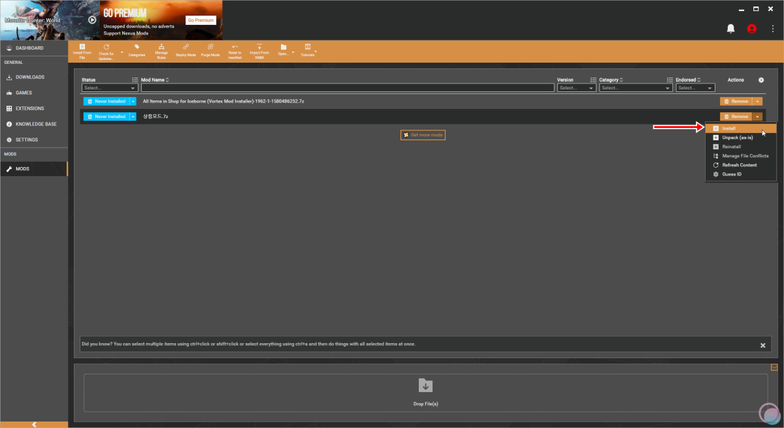This screenshot has height=428, width=784.
Task: Toggle grouping icon left of Endorsed
Action: (x=670, y=80)
